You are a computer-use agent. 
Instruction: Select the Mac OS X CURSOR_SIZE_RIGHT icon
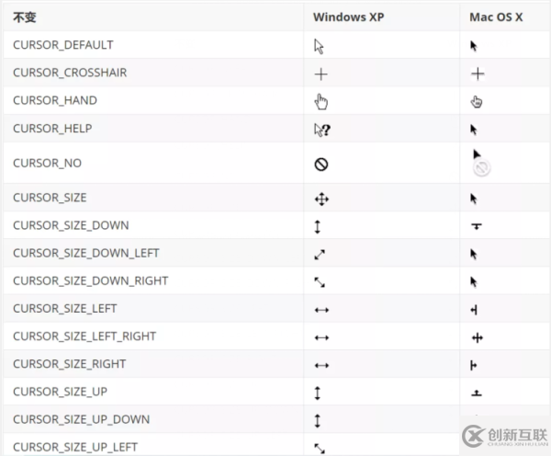(474, 366)
